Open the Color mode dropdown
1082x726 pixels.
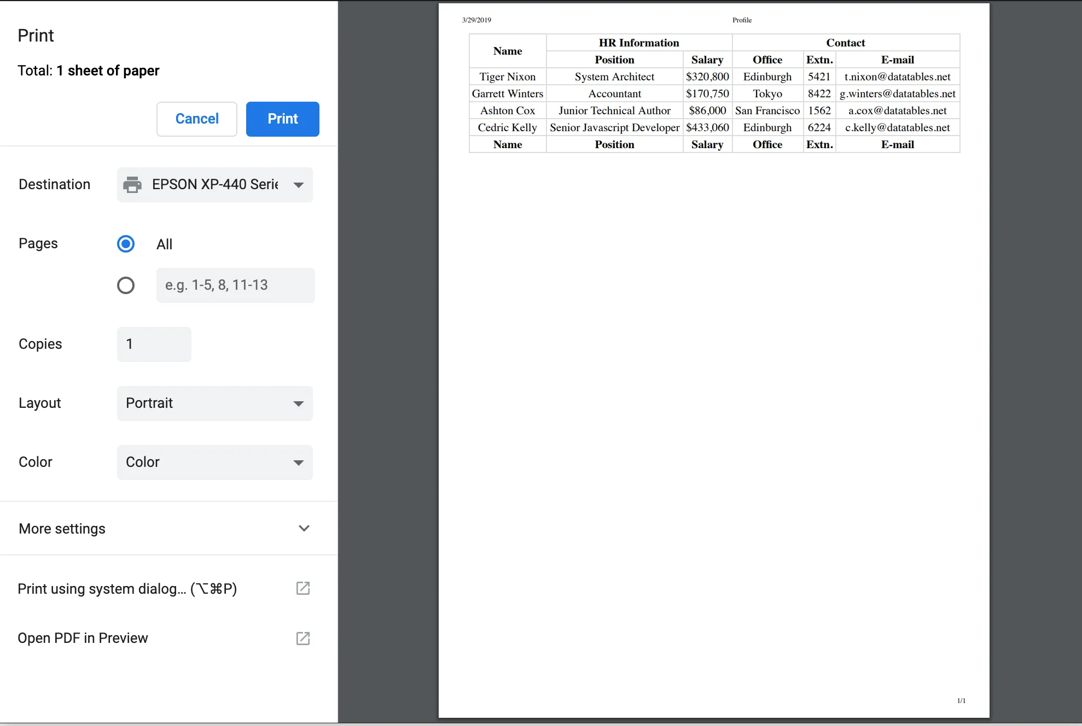point(215,462)
